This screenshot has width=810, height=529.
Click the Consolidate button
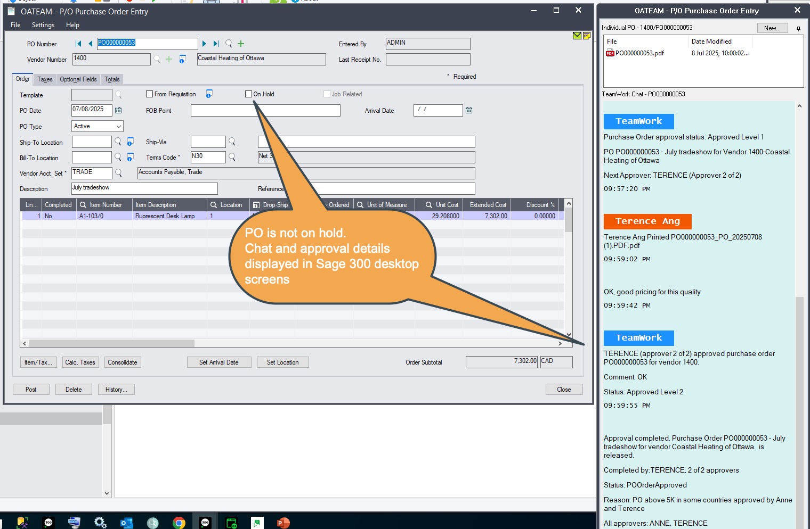click(x=123, y=362)
